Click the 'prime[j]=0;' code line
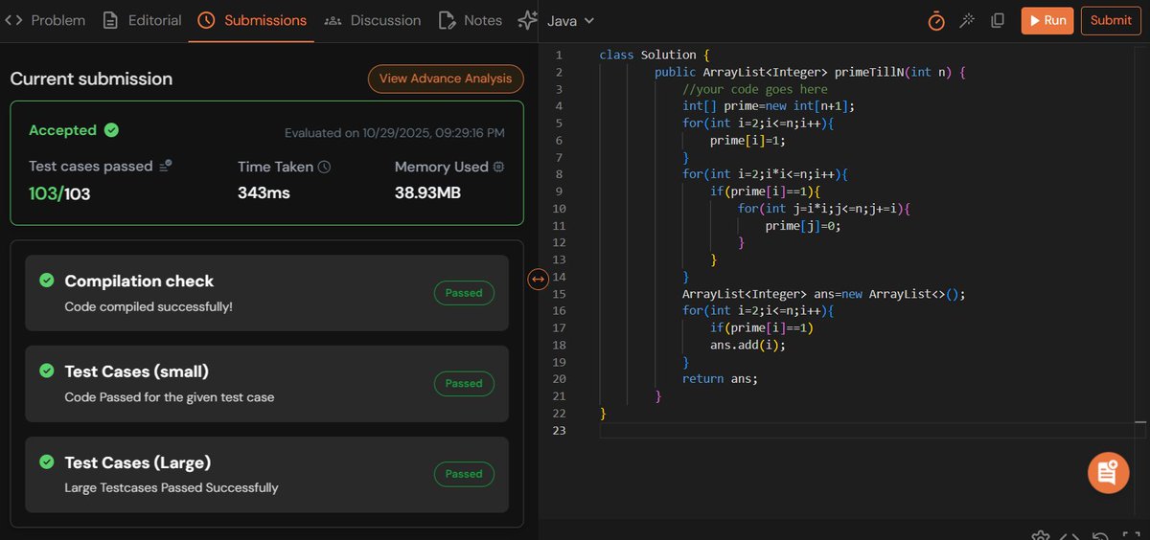 [x=803, y=226]
